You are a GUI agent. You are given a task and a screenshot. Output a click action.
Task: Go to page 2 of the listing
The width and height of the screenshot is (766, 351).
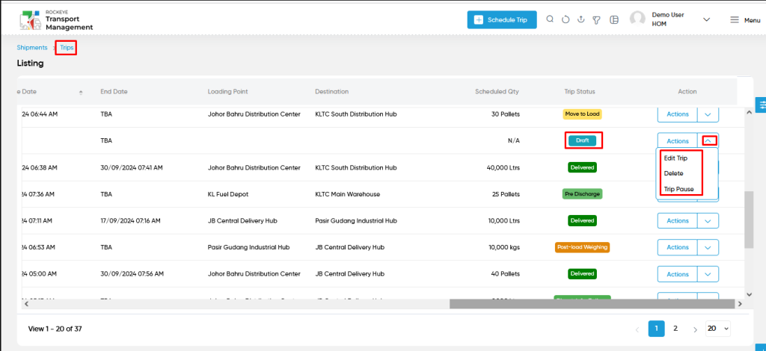pos(675,329)
